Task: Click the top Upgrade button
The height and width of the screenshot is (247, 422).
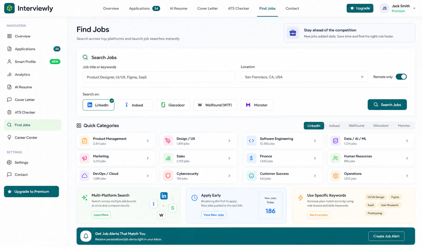Action: pyautogui.click(x=360, y=8)
